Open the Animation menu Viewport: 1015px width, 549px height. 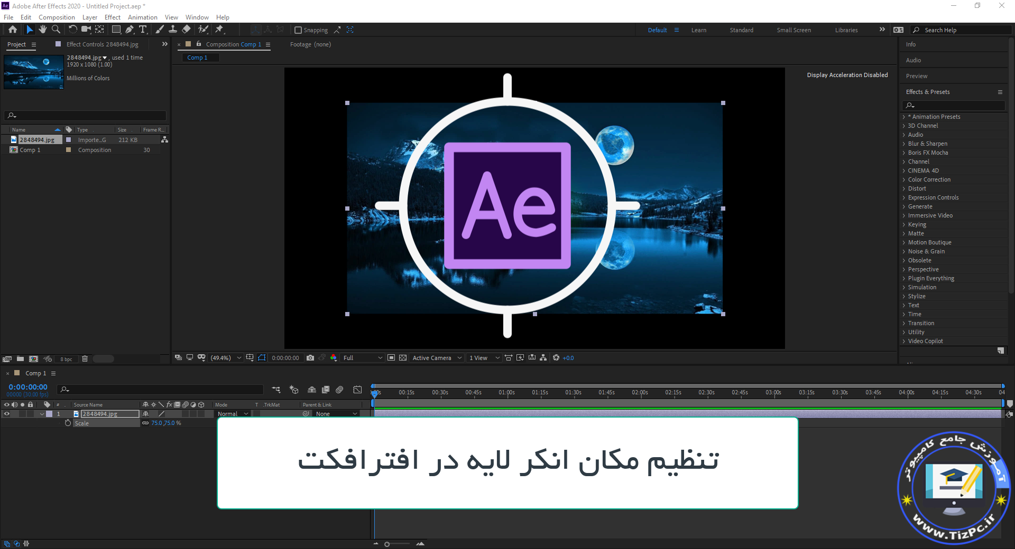142,17
